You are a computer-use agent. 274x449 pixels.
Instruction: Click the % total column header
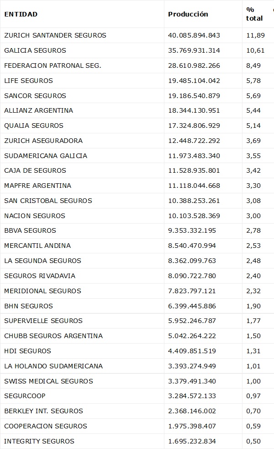tap(254, 14)
